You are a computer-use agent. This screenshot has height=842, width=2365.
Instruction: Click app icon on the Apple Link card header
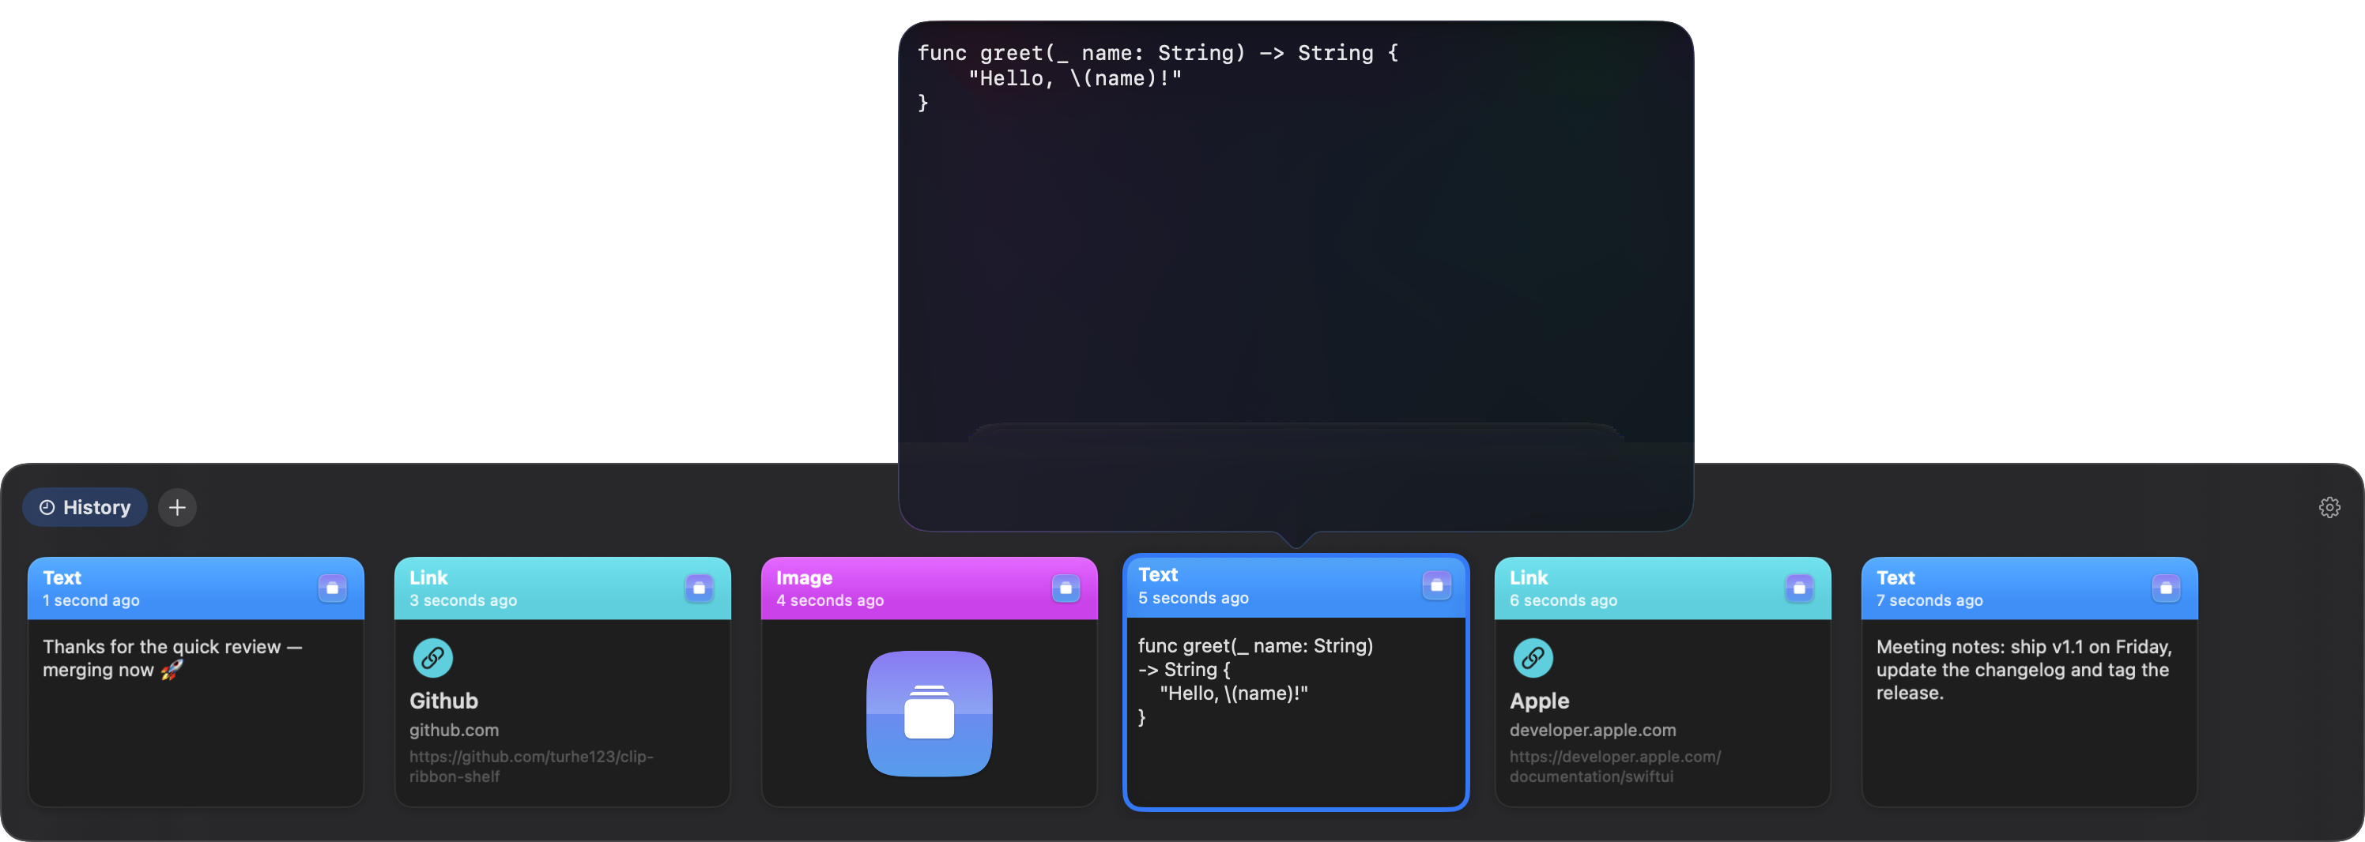1798,588
